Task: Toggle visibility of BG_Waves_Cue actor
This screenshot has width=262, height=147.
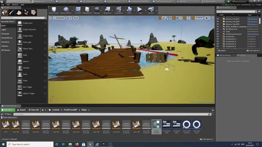Action: coord(217,29)
